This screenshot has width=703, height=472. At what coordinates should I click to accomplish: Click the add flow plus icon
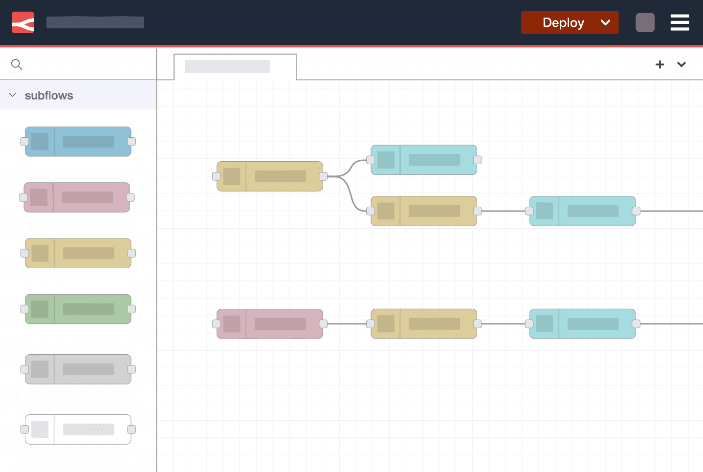660,64
